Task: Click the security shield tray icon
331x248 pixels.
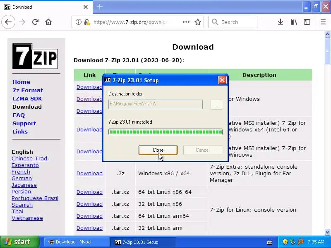Action: (285, 242)
